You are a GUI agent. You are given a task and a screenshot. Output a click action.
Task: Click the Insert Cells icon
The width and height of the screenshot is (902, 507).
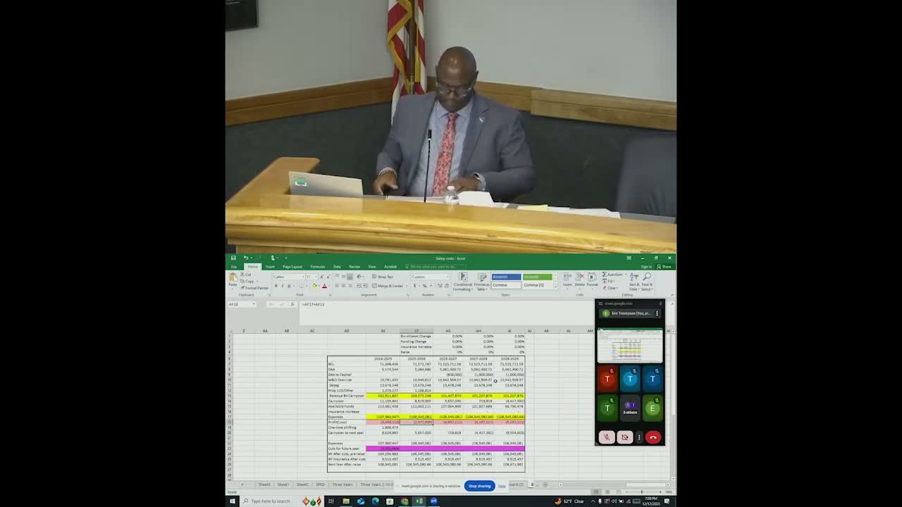tap(567, 278)
